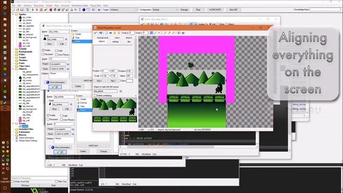Open the Resources menu

(39, 5)
